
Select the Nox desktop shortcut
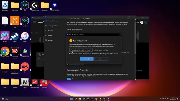click(x=25, y=6)
